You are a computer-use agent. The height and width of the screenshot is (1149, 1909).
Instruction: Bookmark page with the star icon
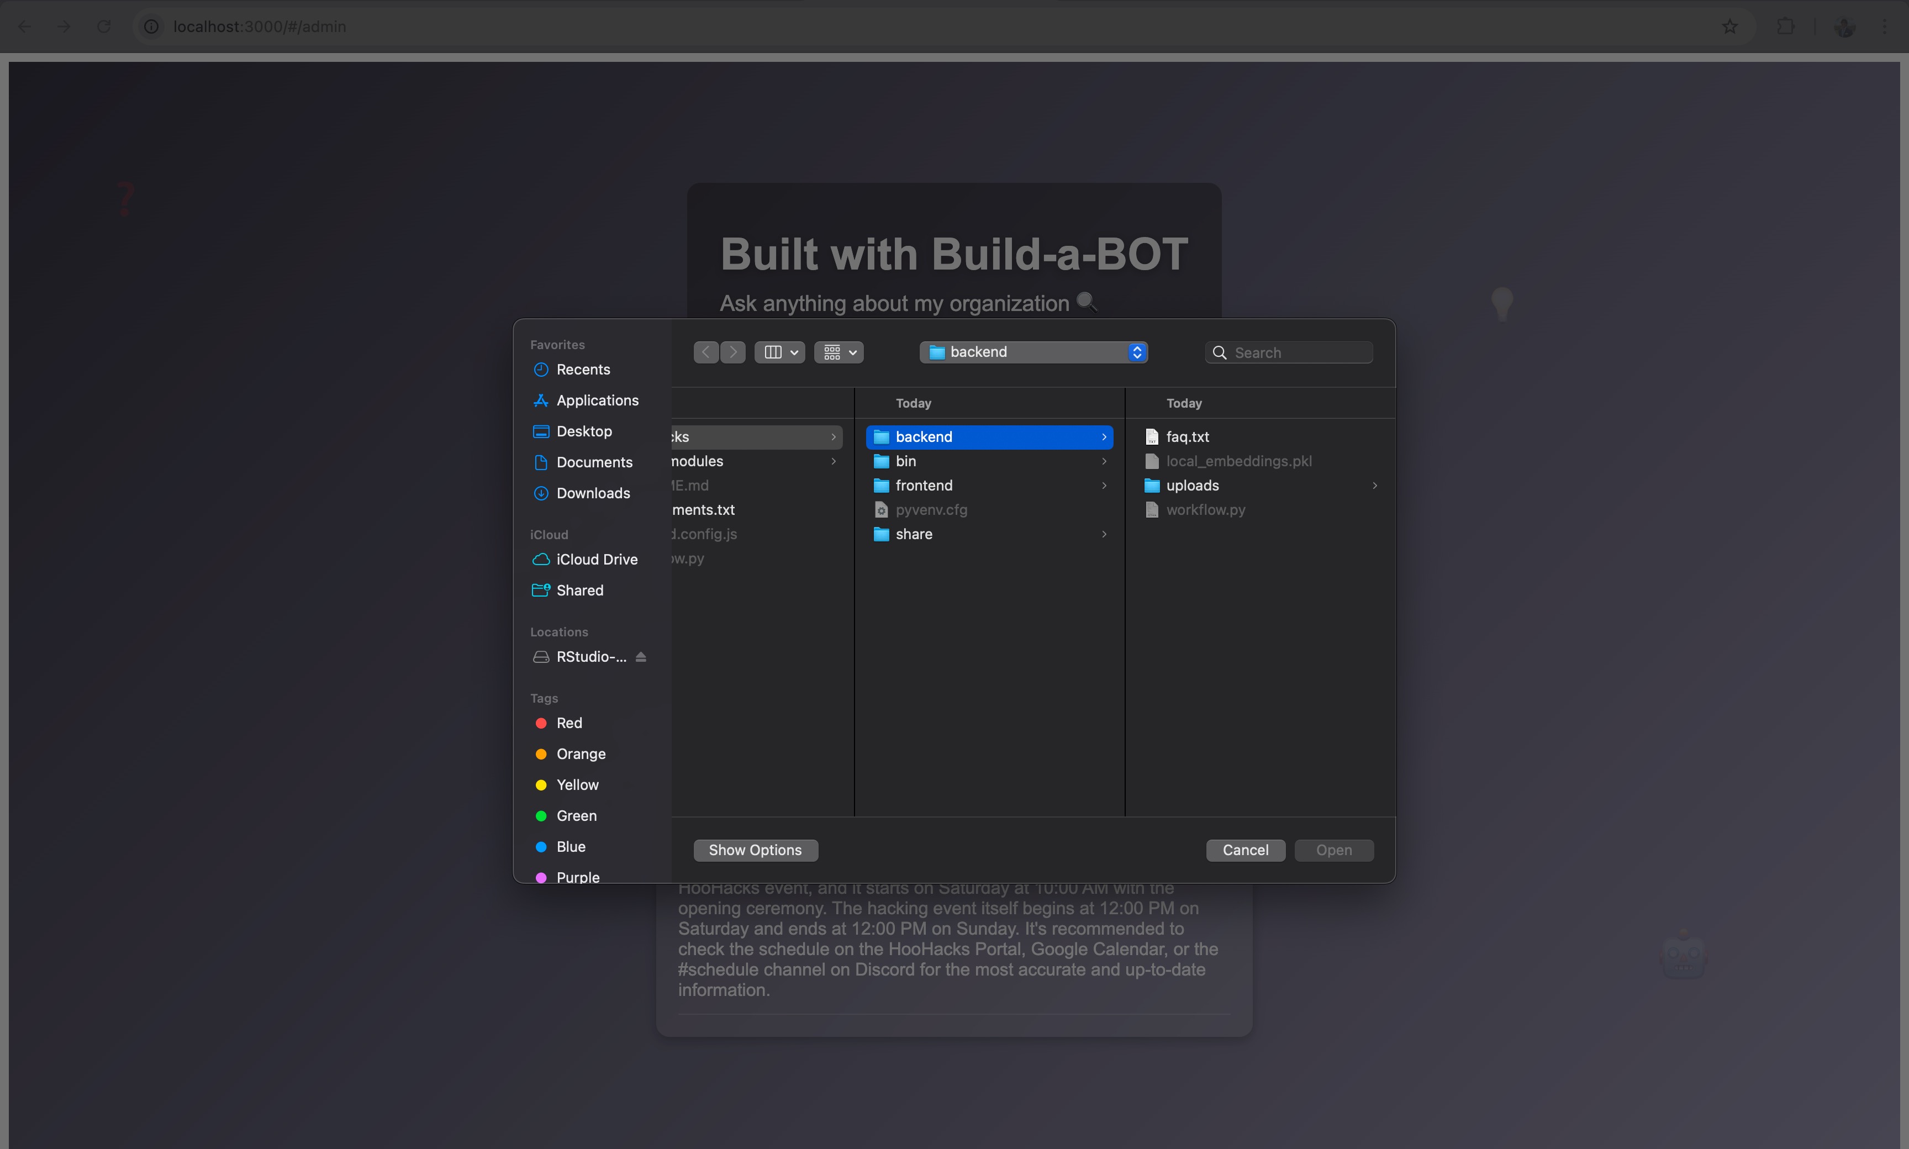[1729, 27]
